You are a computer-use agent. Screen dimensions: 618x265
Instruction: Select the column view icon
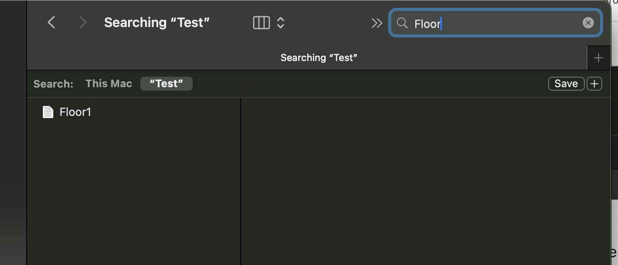[x=261, y=23]
